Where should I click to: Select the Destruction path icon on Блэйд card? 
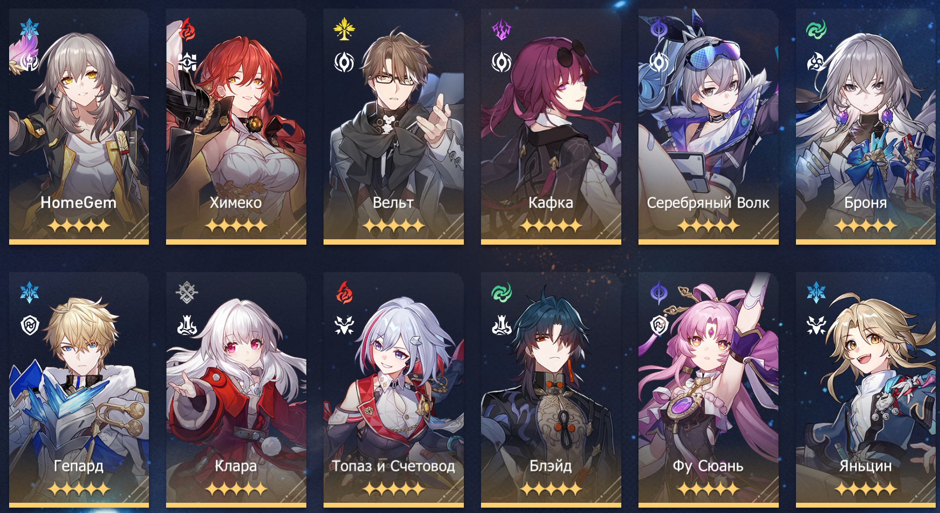(x=501, y=325)
